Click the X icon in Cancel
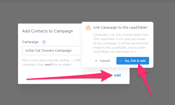Image resolution: width=175 pixels, height=105 pixels. 96,61
